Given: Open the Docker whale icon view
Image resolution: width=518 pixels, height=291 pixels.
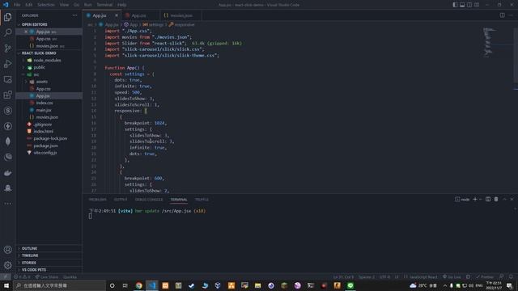Looking at the screenshot, I should tap(8, 172).
